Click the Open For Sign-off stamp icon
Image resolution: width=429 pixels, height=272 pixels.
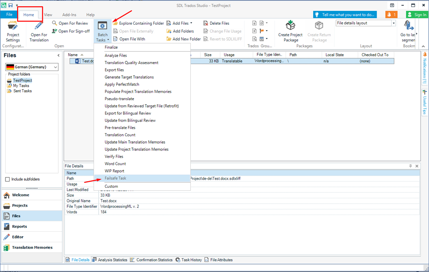point(55,31)
